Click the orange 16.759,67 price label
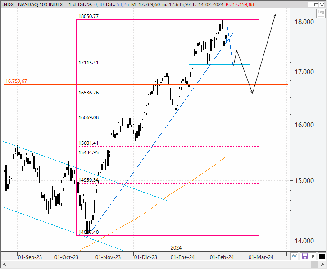This screenshot has width=327, height=269. click(x=16, y=81)
